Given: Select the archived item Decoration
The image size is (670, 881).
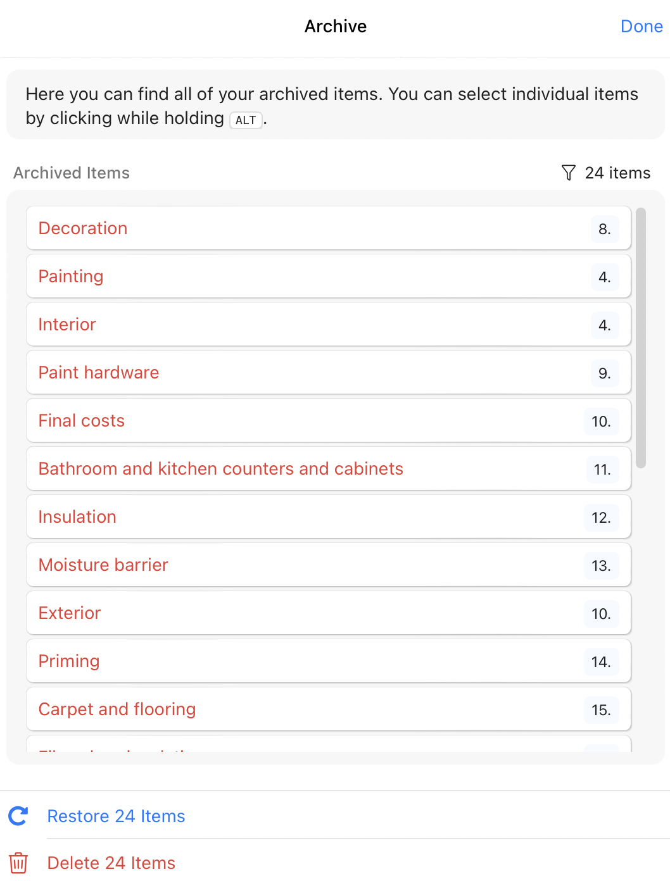Looking at the screenshot, I should click(83, 228).
